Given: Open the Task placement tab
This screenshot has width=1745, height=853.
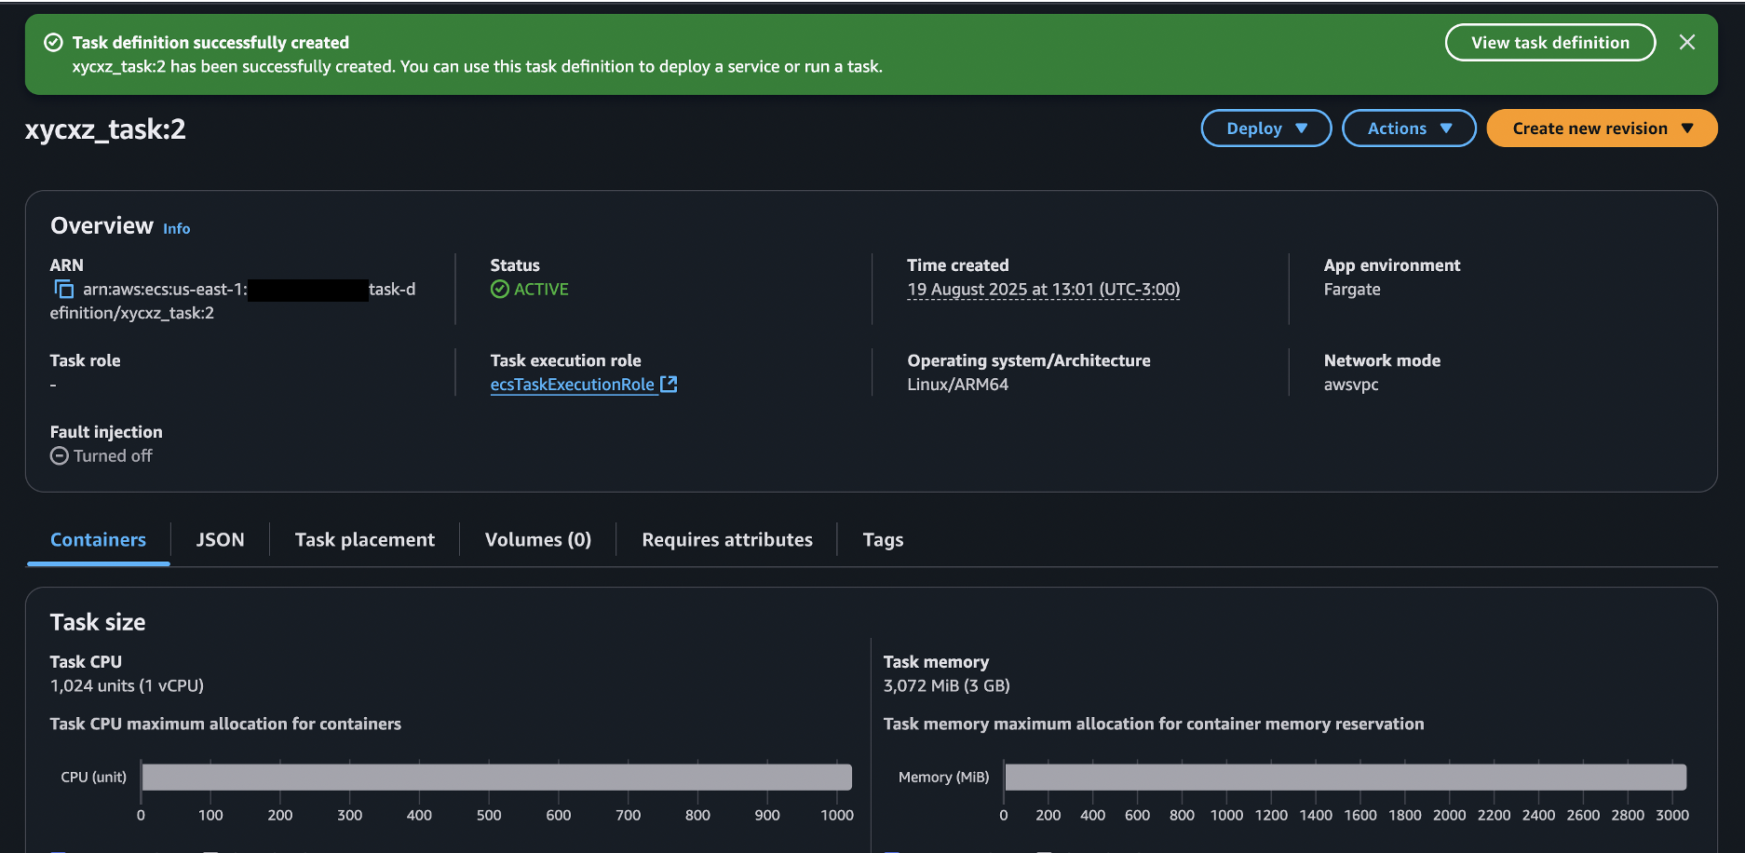Looking at the screenshot, I should click(364, 540).
